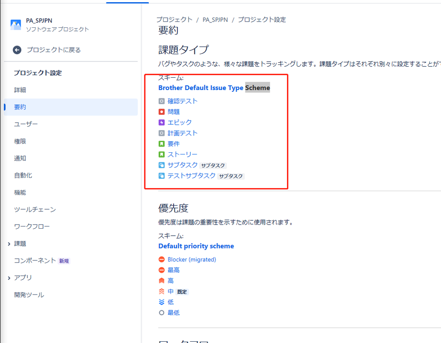
Task: Click the 最低 priority circle icon
Action: point(162,313)
